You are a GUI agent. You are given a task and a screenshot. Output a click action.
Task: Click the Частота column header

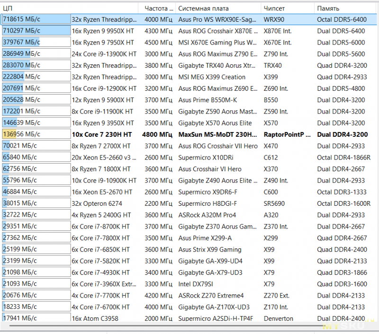click(x=157, y=9)
